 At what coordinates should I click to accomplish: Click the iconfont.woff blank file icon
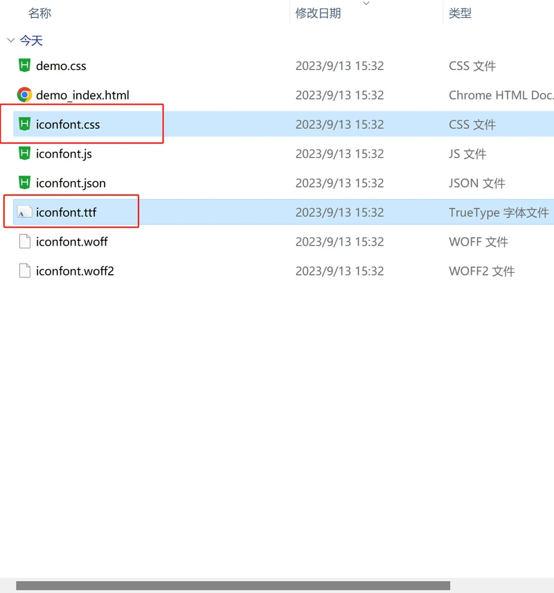[x=25, y=241]
